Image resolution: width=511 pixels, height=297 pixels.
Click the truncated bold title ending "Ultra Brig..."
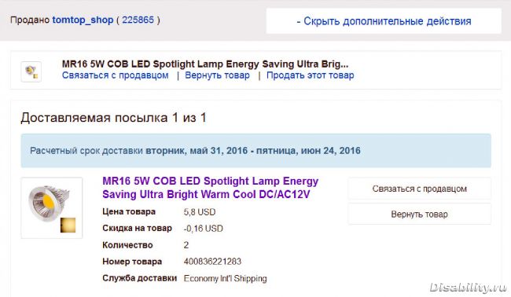(x=205, y=64)
